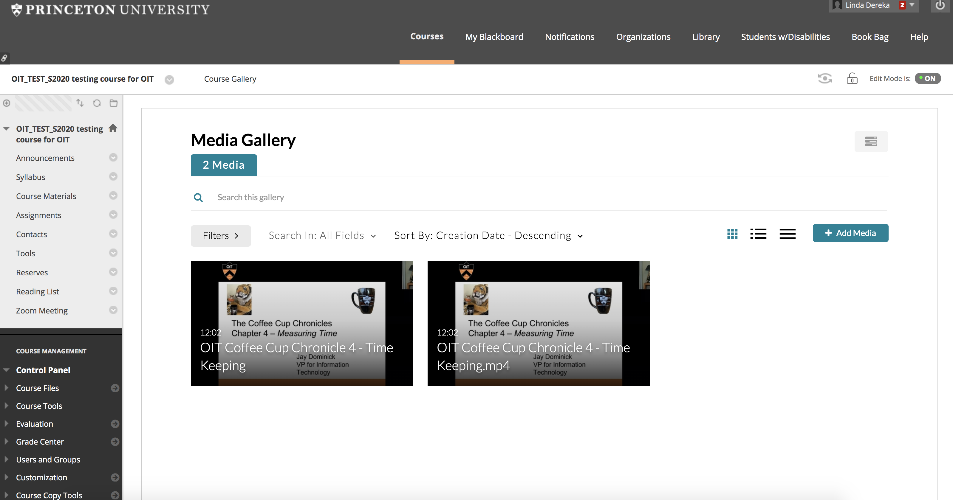Click the gallery search magnifier icon
The height and width of the screenshot is (500, 953).
pyautogui.click(x=198, y=198)
